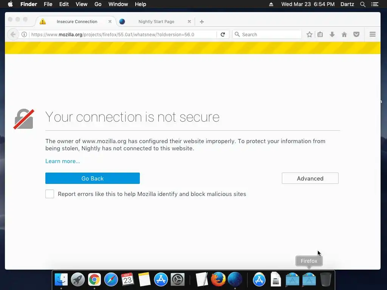Open a new tab with plus button
387x290 pixels.
202,22
